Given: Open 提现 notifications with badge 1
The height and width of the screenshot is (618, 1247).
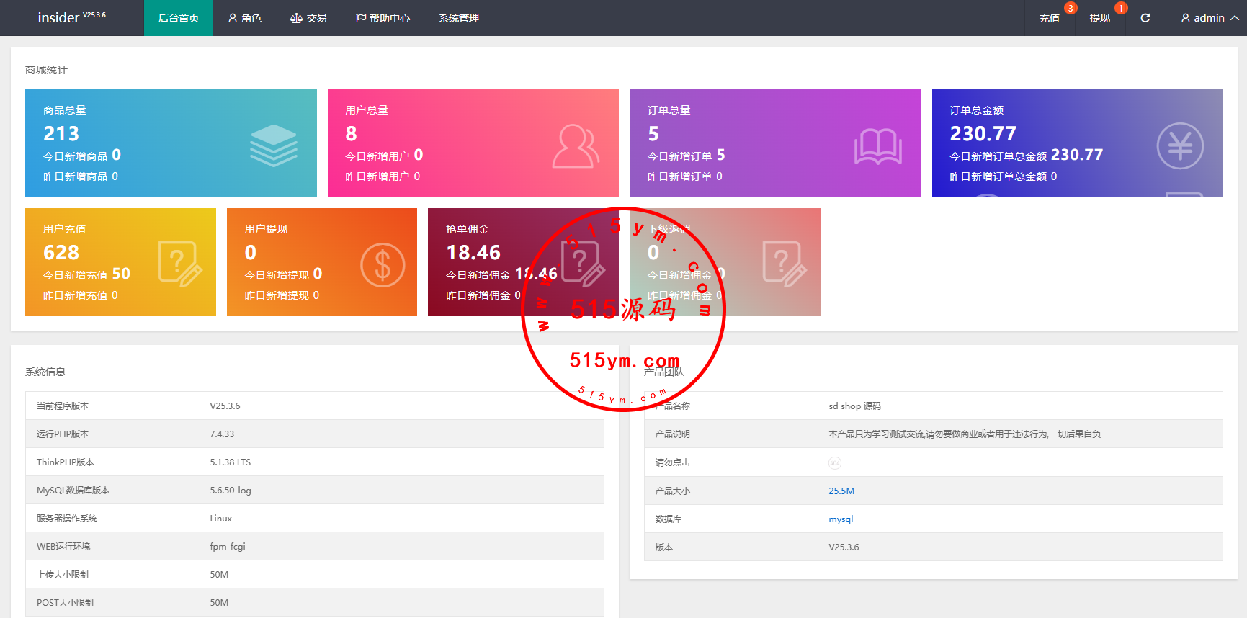Looking at the screenshot, I should (x=1099, y=18).
